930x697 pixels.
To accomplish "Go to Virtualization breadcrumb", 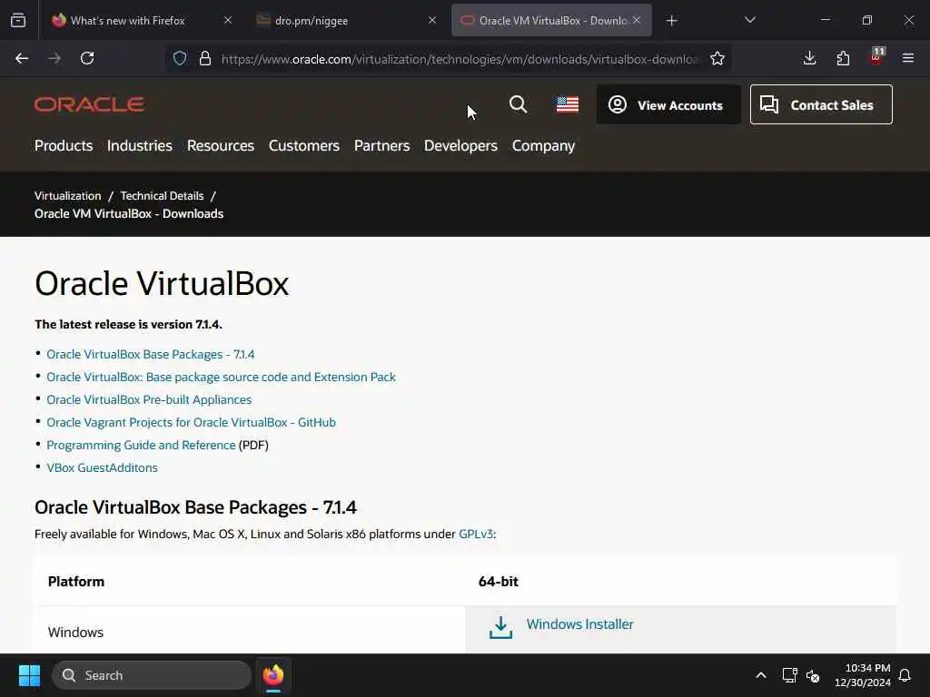I will tap(67, 196).
